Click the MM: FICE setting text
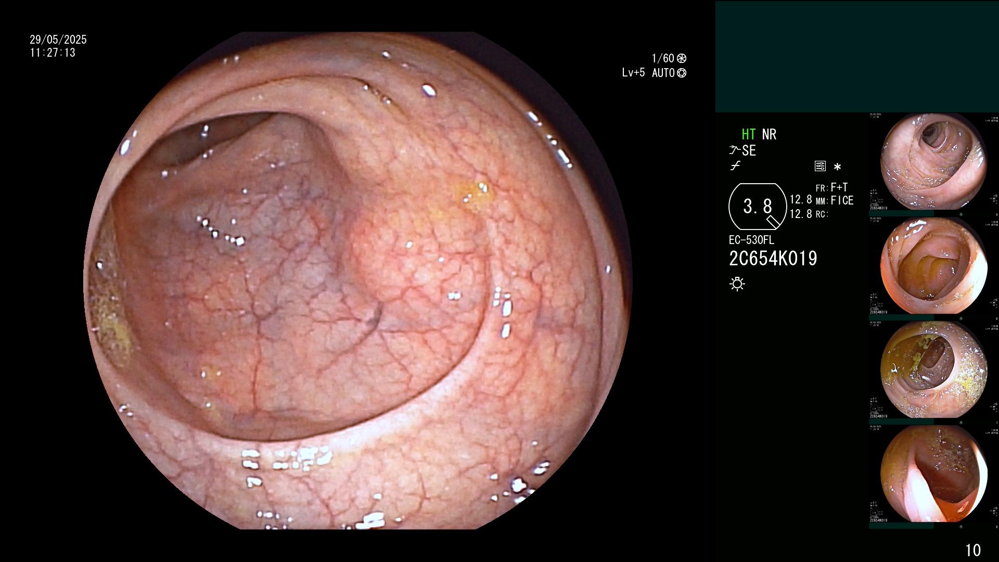 click(x=835, y=200)
